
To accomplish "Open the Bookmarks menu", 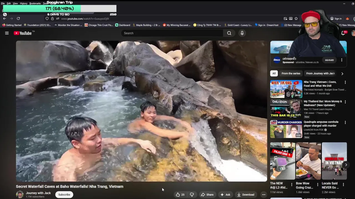I will pyautogui.click(x=35, y=3).
